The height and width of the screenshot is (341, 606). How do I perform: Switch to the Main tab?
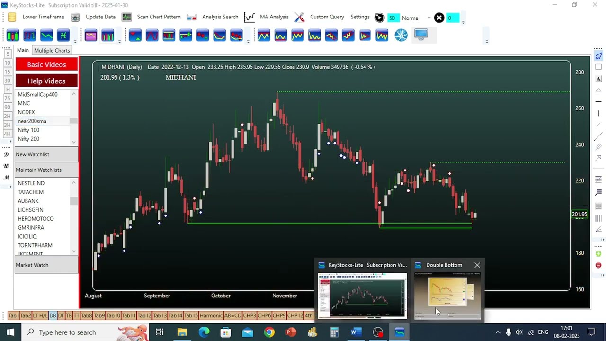(23, 50)
